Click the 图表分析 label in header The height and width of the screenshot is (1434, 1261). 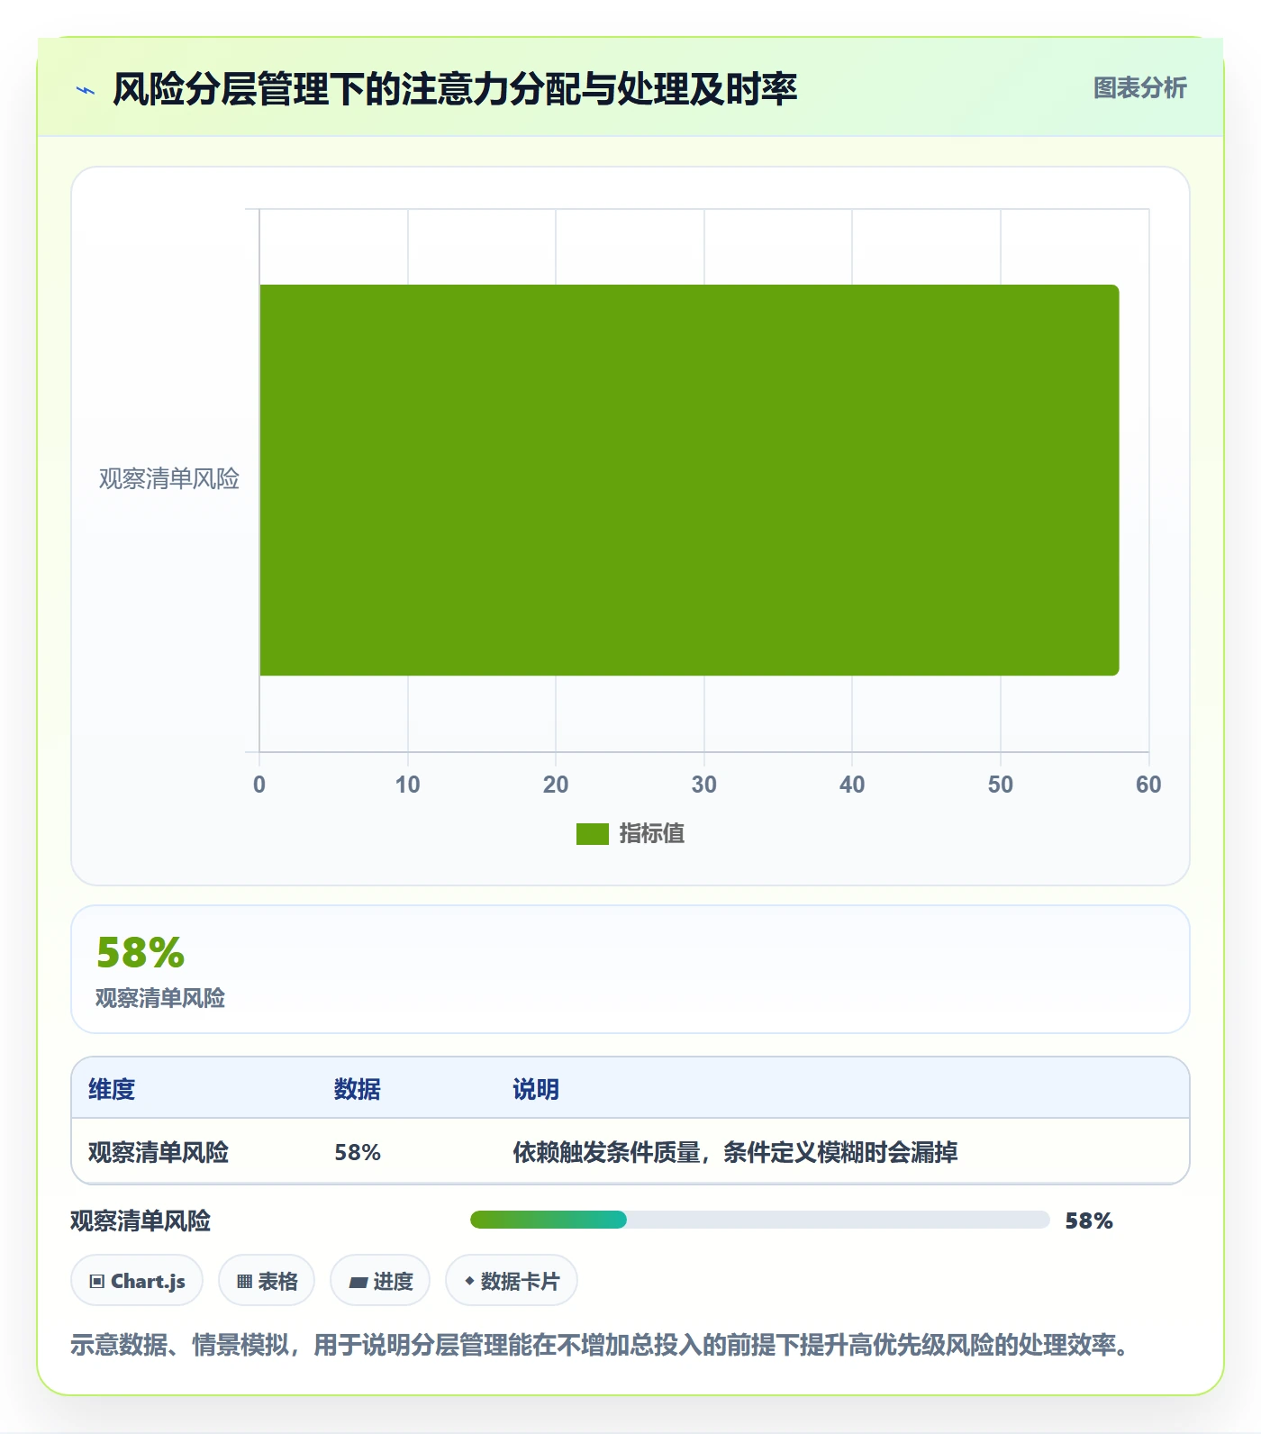point(1140,88)
